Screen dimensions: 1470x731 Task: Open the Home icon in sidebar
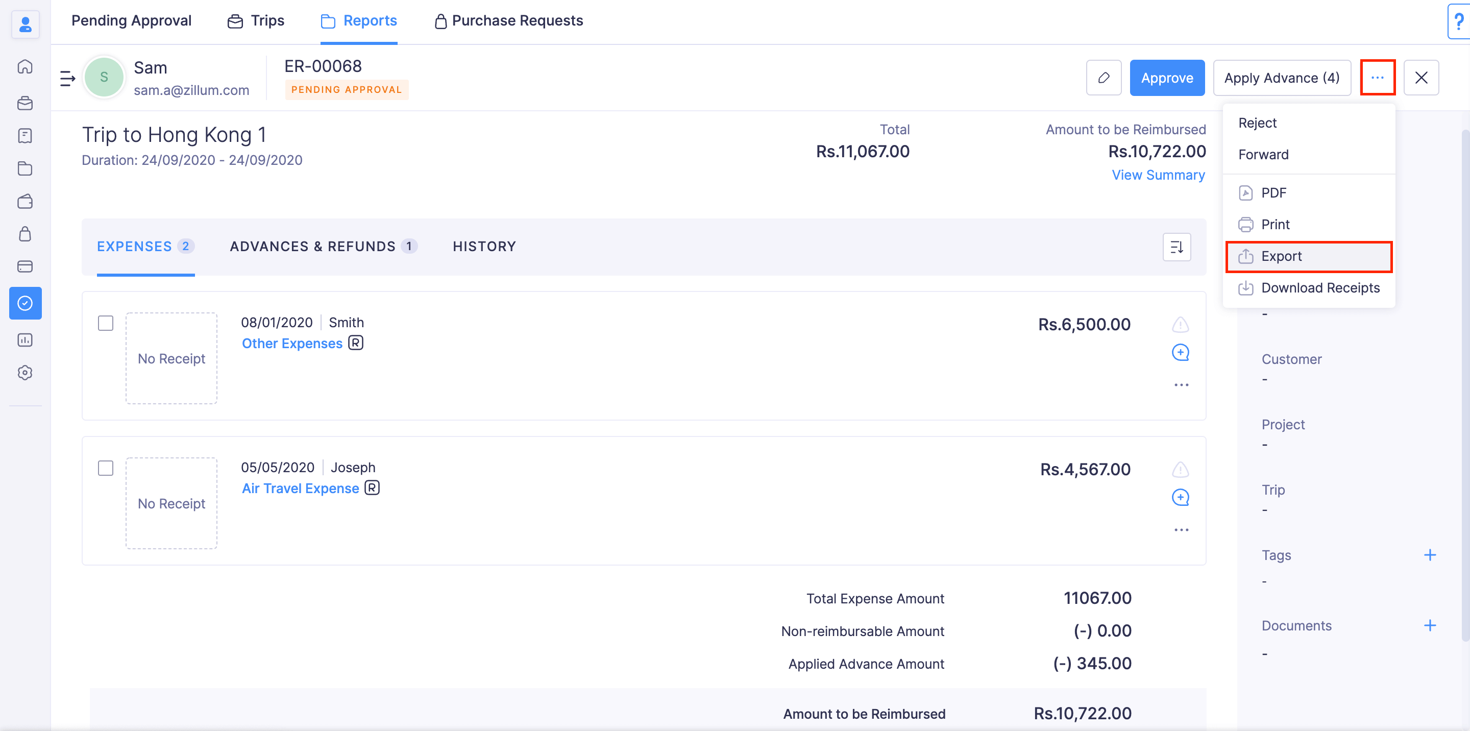(25, 67)
